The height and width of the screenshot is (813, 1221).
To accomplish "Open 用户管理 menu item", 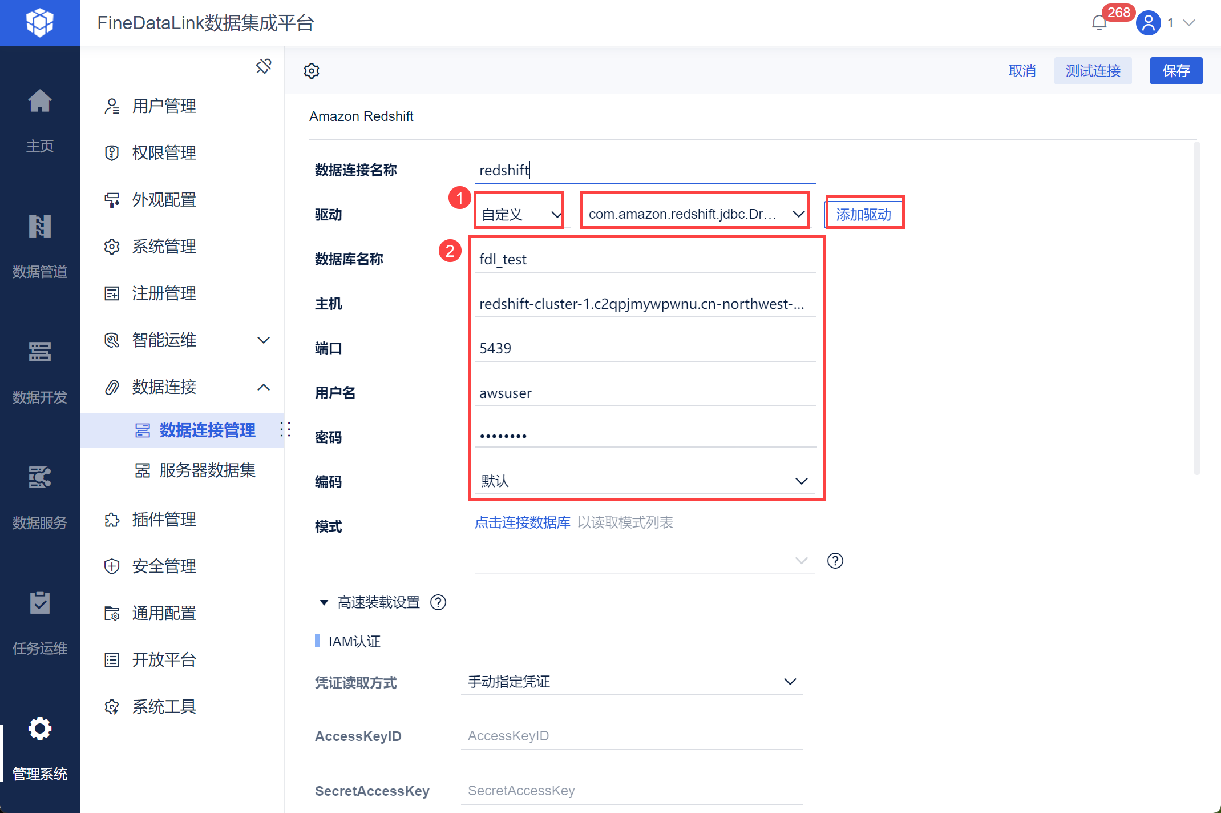I will click(x=164, y=106).
